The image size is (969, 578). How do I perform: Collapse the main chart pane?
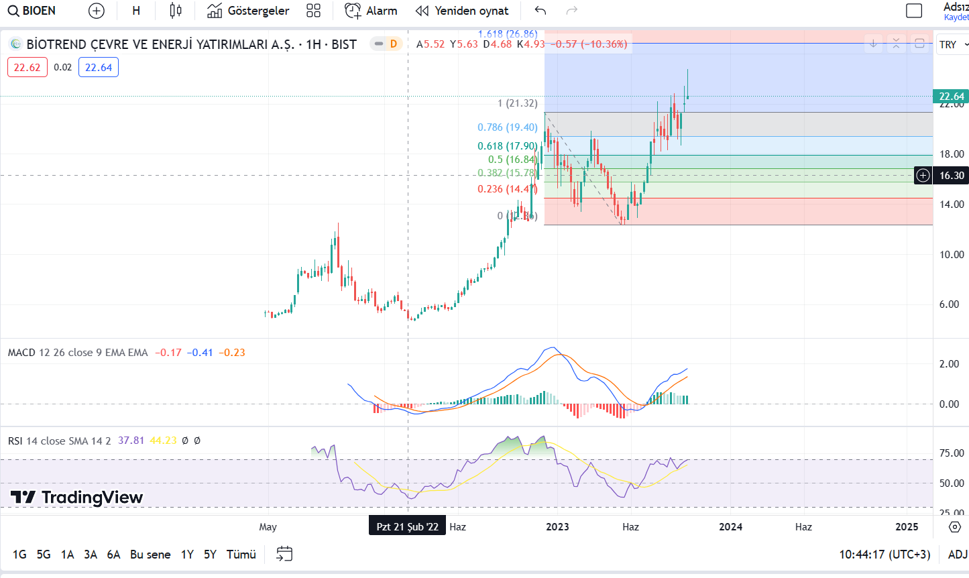(897, 44)
